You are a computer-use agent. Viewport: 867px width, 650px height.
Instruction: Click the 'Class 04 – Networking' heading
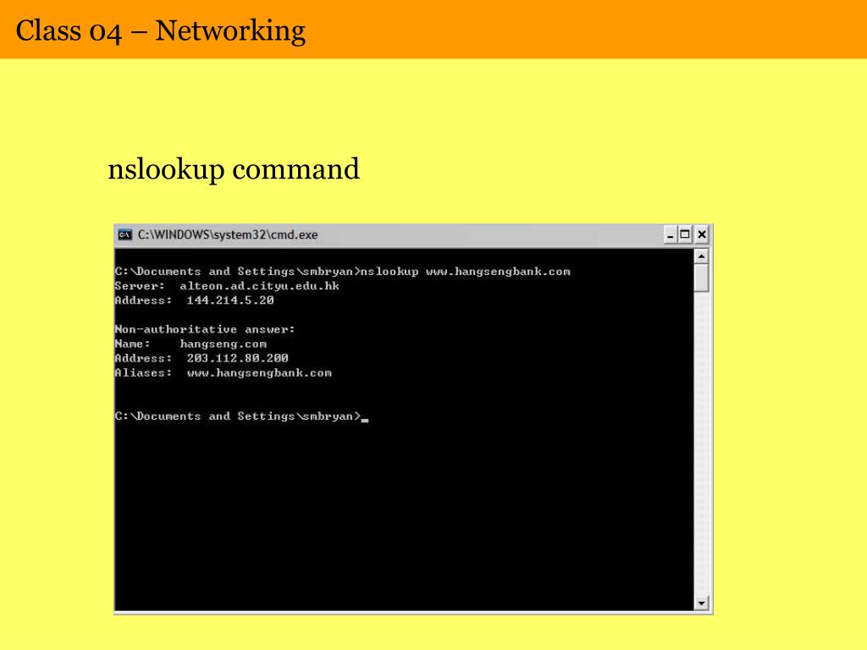pyautogui.click(x=160, y=31)
